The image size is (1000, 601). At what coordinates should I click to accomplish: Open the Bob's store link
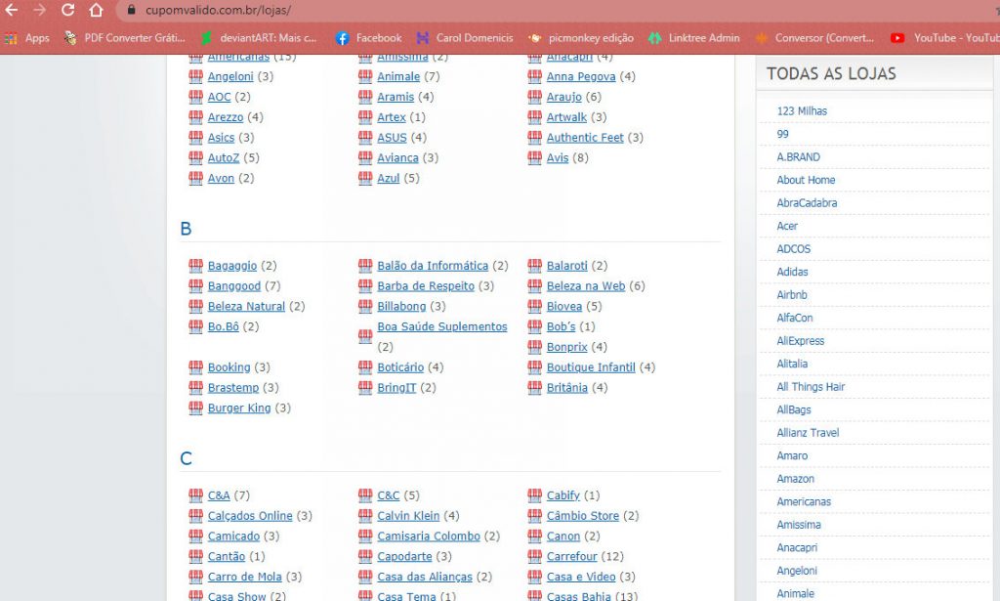point(562,326)
